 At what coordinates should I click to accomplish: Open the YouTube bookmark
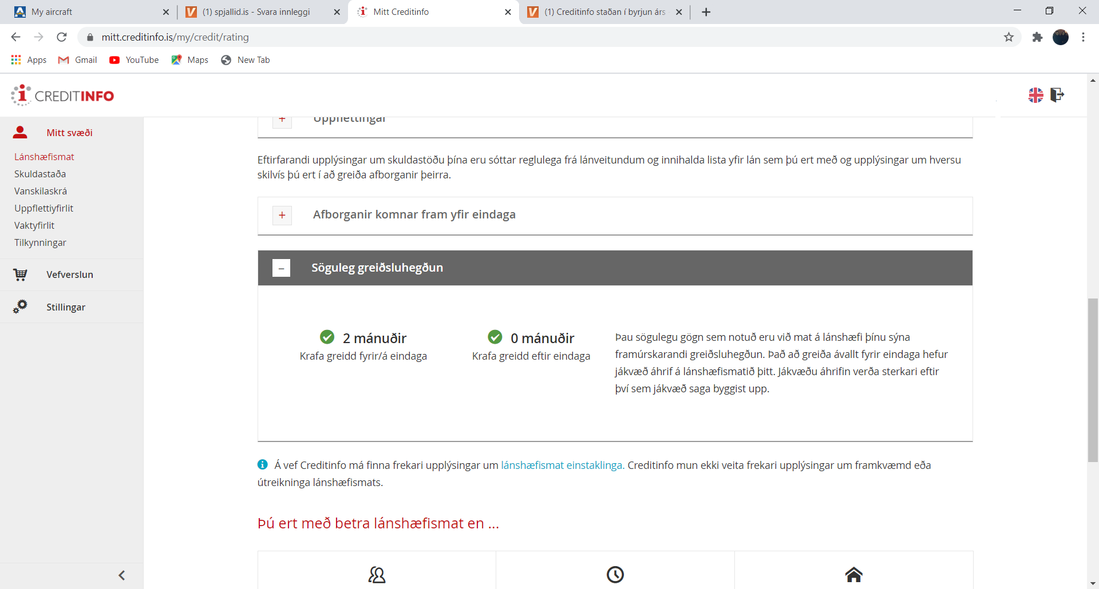click(135, 60)
